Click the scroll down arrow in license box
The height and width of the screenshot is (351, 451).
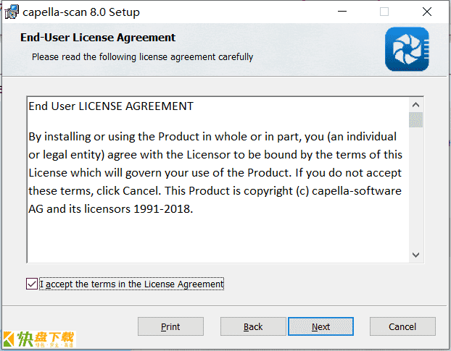pos(415,255)
